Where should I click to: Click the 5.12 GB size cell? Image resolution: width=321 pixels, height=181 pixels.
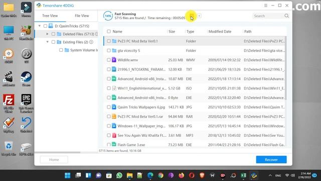pyautogui.click(x=174, y=88)
